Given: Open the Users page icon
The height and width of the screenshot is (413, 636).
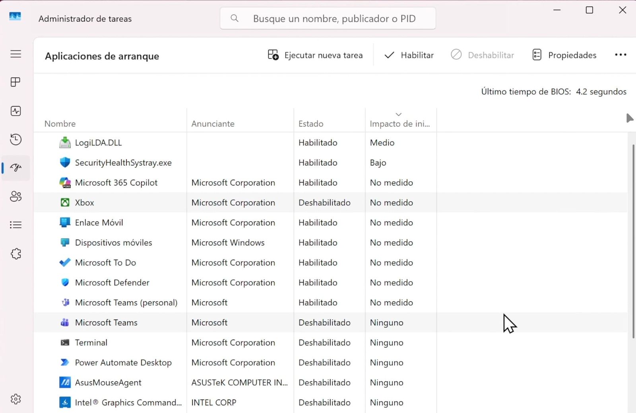Looking at the screenshot, I should coord(16,196).
